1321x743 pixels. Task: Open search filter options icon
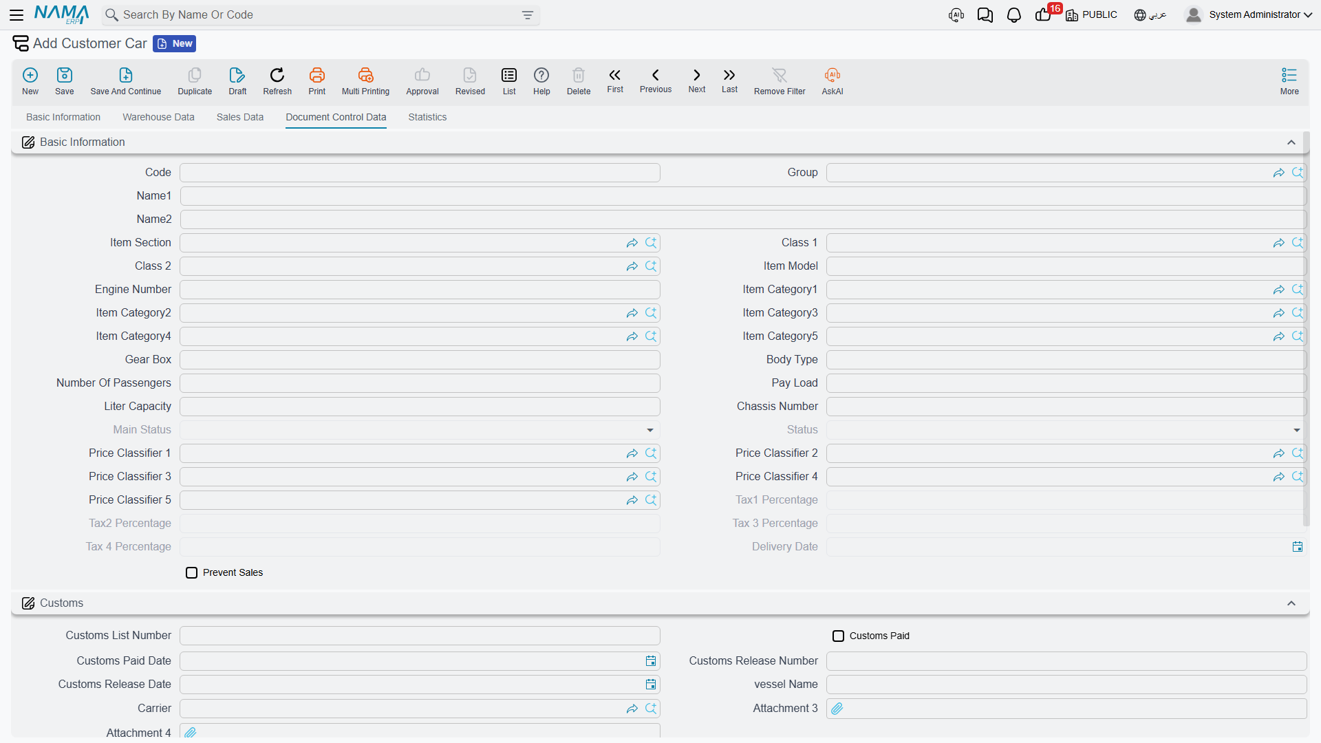click(x=528, y=15)
